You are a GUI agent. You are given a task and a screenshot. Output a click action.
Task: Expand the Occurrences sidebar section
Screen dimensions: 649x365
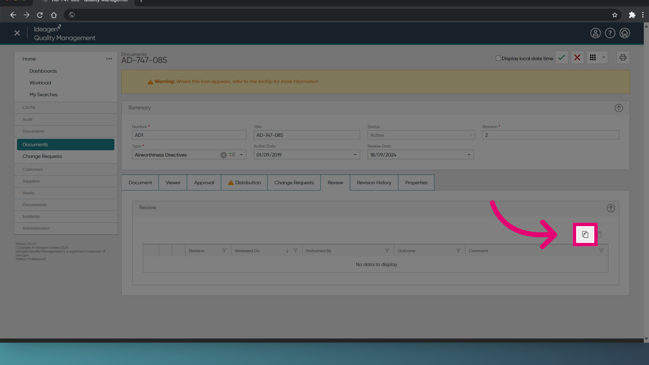click(x=66, y=205)
